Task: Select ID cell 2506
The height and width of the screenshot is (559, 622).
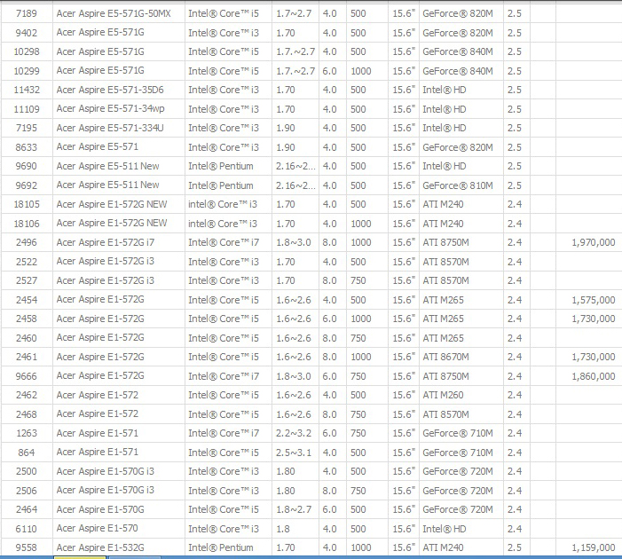Action: click(27, 491)
